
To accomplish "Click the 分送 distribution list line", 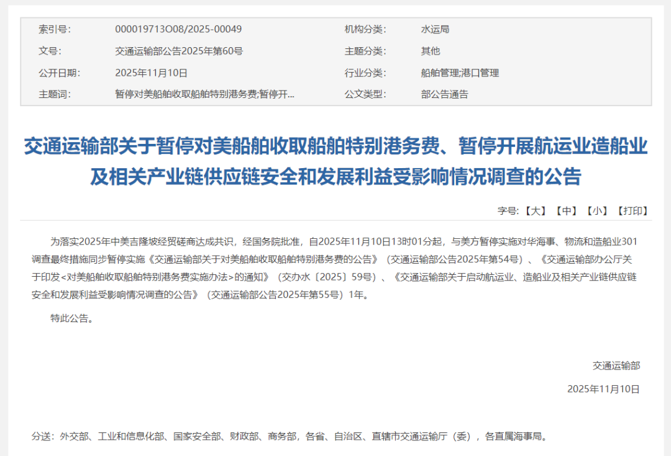I will (x=290, y=436).
